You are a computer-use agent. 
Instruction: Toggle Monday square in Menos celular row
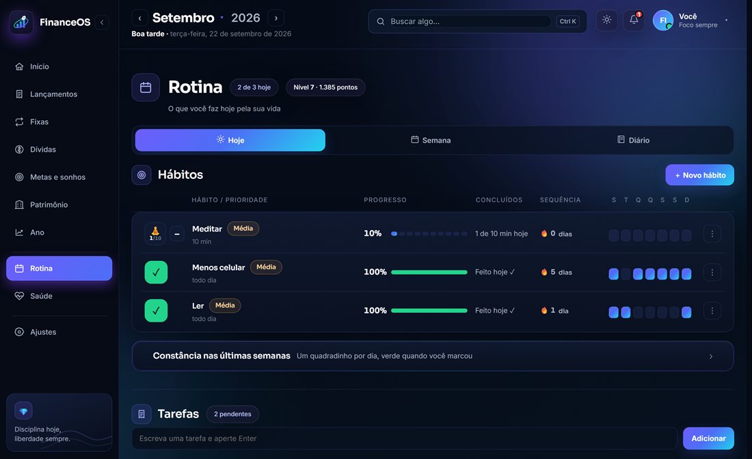point(613,274)
